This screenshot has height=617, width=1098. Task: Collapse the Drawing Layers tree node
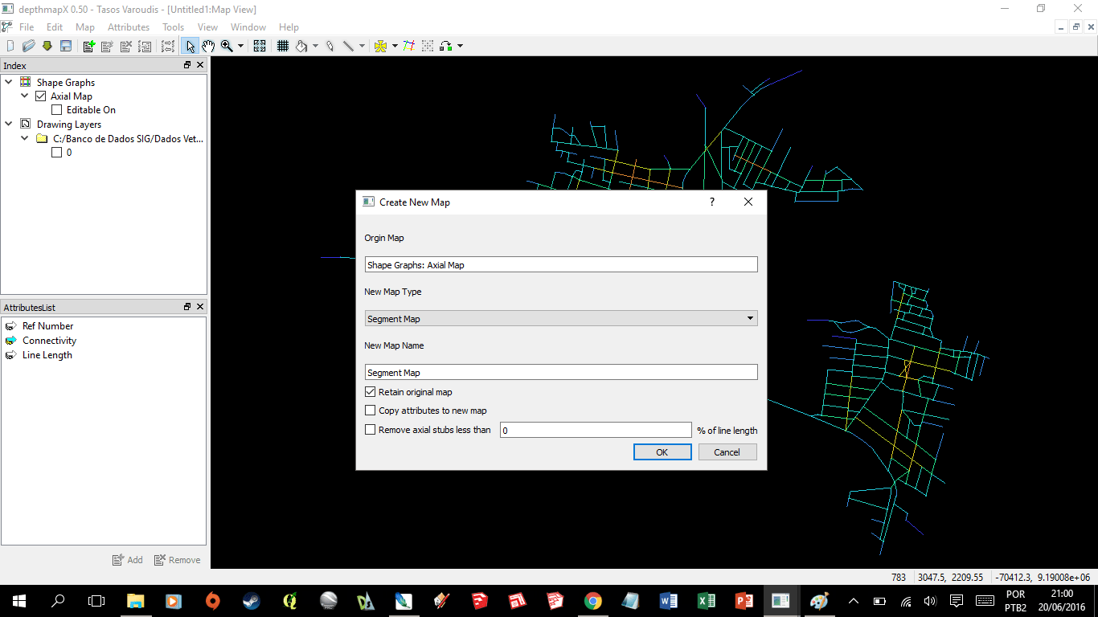(x=10, y=125)
